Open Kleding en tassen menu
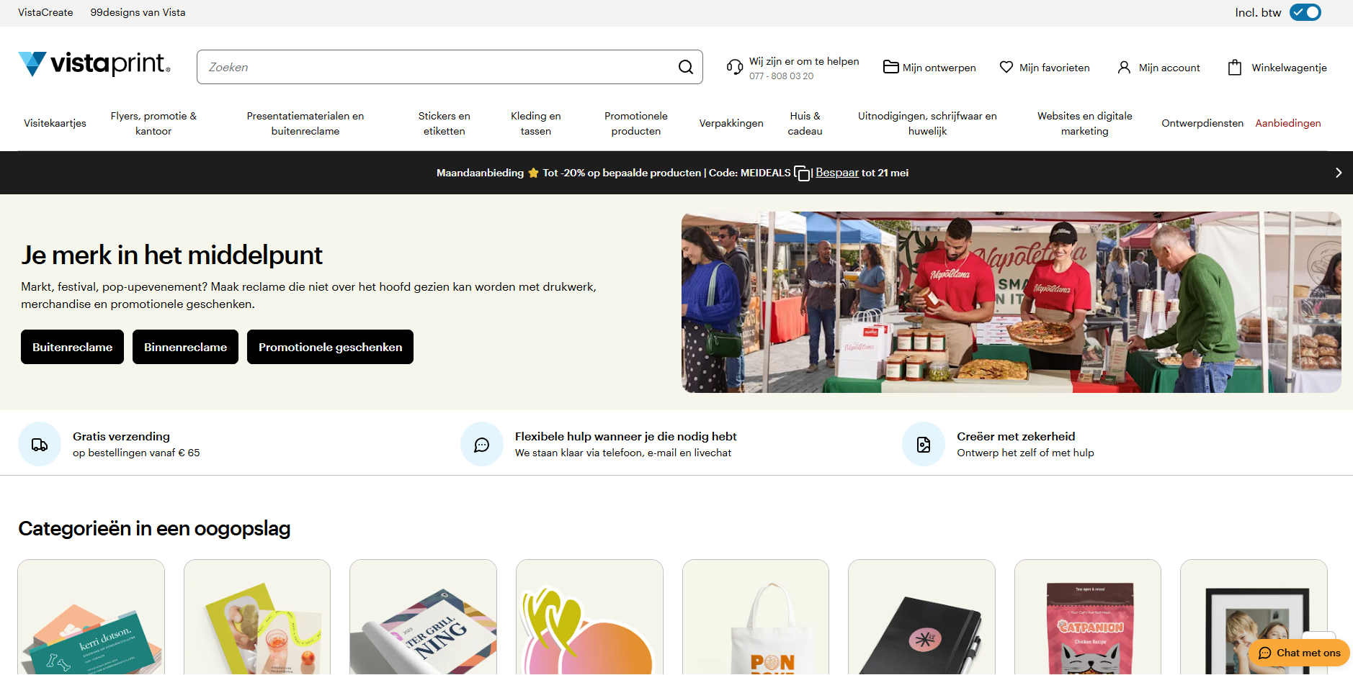The height and width of the screenshot is (675, 1353). (536, 123)
